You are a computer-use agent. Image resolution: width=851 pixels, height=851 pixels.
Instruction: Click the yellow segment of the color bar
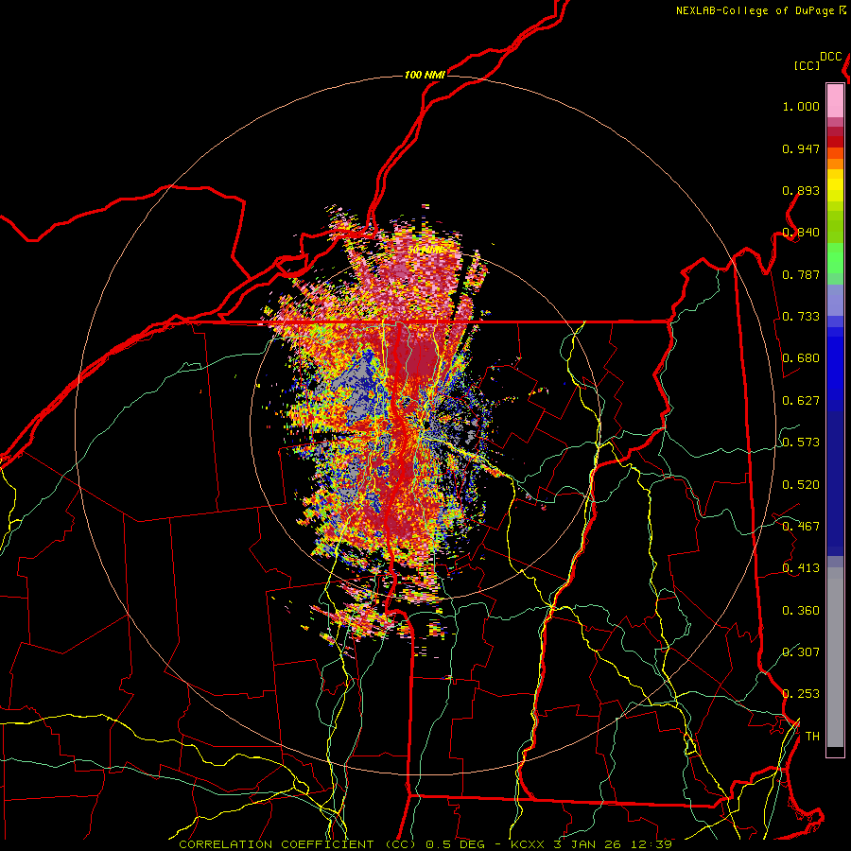coord(835,185)
